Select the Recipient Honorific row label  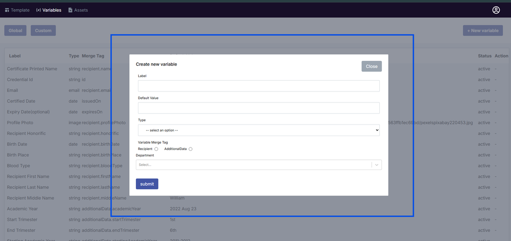26,133
